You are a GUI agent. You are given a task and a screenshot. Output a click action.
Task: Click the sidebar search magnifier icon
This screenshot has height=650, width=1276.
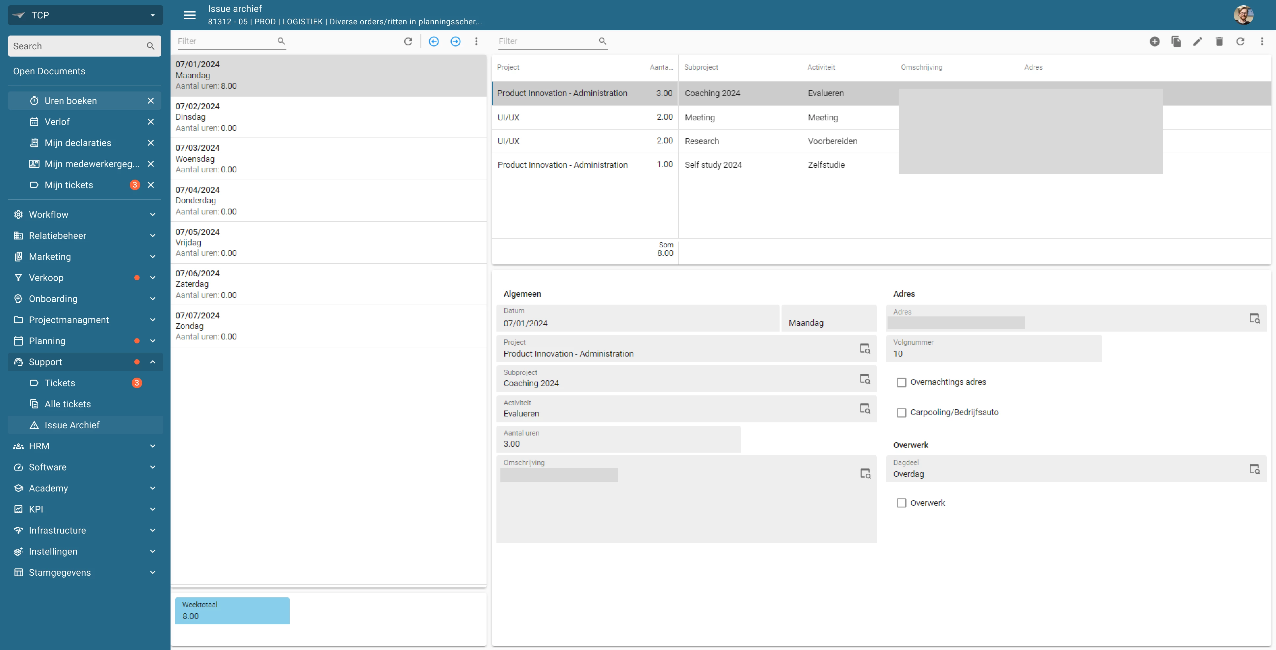(x=150, y=46)
